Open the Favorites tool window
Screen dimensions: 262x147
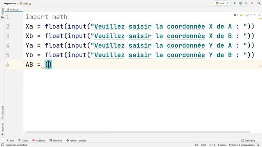2,129
